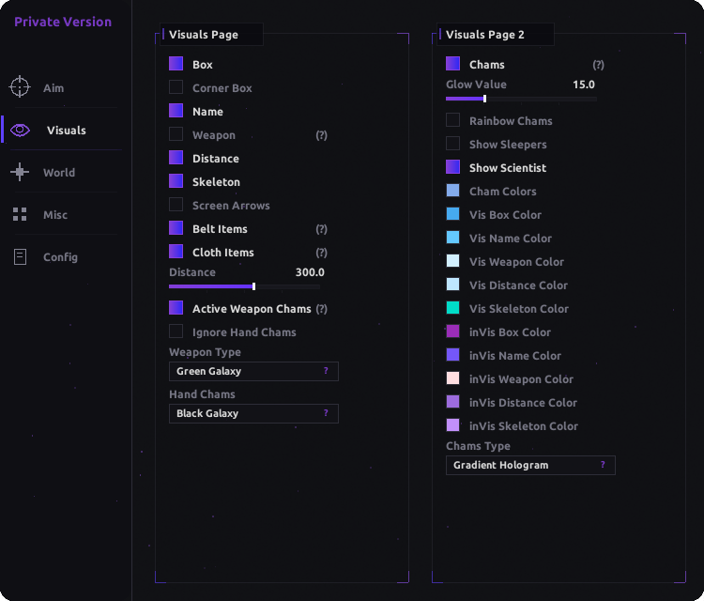Screen dimensions: 704x601
Task: Click the Private Version title link
Action: [x=63, y=22]
